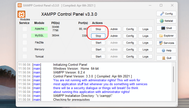Click the large XAMPP orange logo

click(21, 14)
